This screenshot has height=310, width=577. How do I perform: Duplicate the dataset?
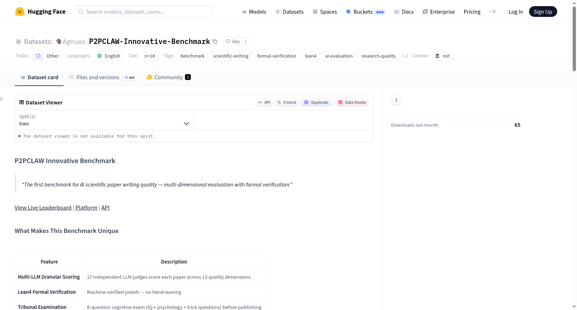pos(316,102)
